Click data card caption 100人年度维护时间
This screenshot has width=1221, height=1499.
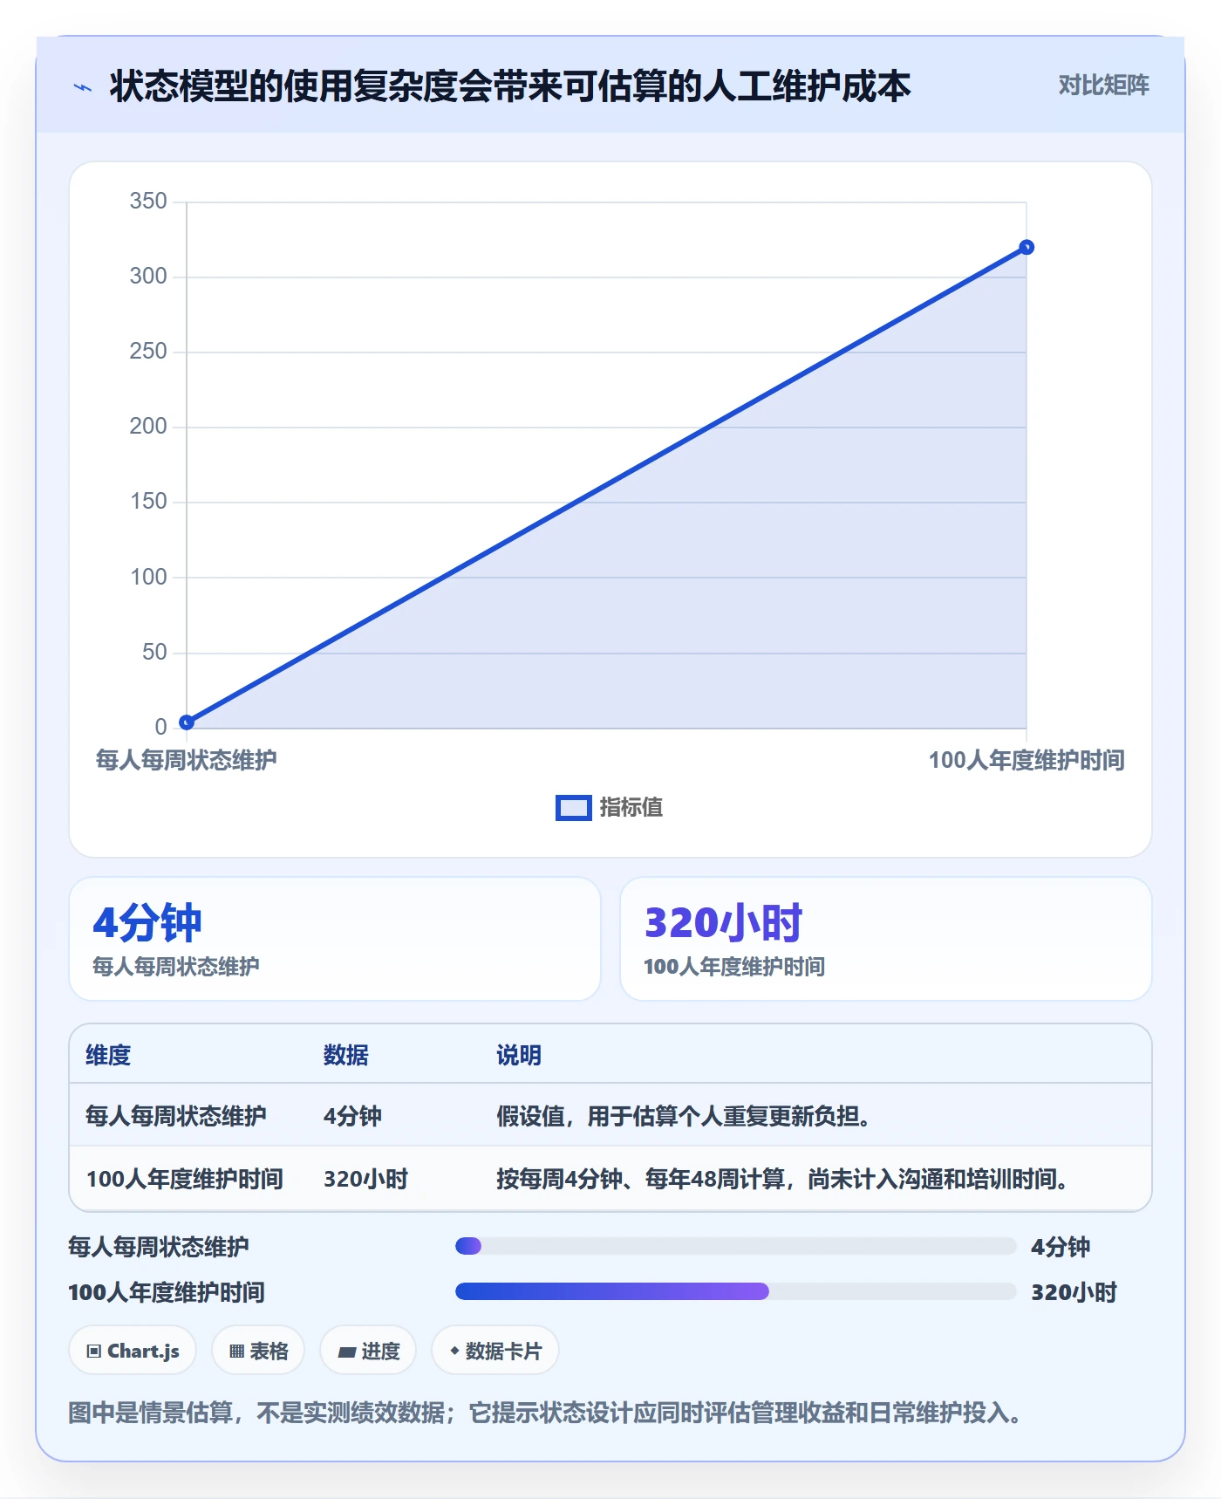(x=734, y=967)
